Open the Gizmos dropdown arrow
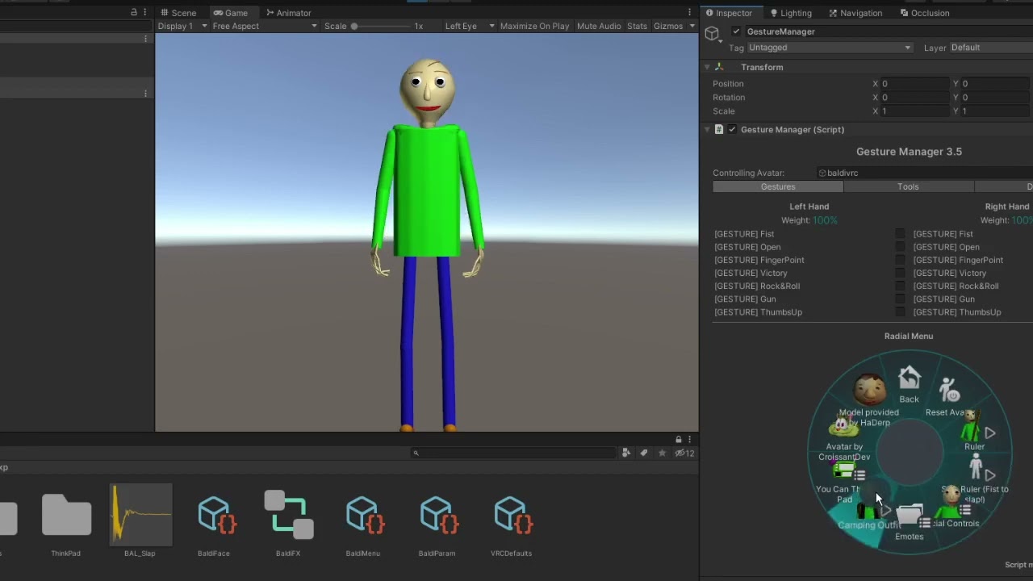This screenshot has height=581, width=1033. [692, 26]
